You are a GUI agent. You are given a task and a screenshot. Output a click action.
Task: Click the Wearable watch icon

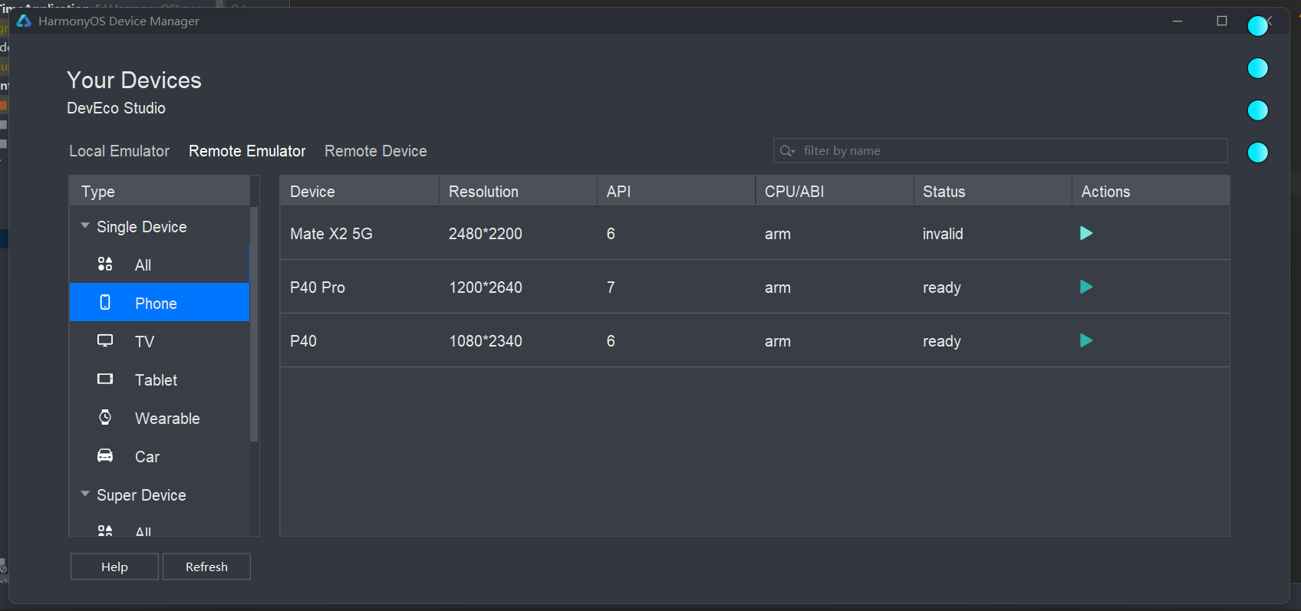[x=105, y=417]
